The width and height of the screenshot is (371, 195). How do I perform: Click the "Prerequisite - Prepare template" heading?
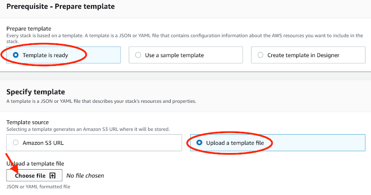point(60,6)
